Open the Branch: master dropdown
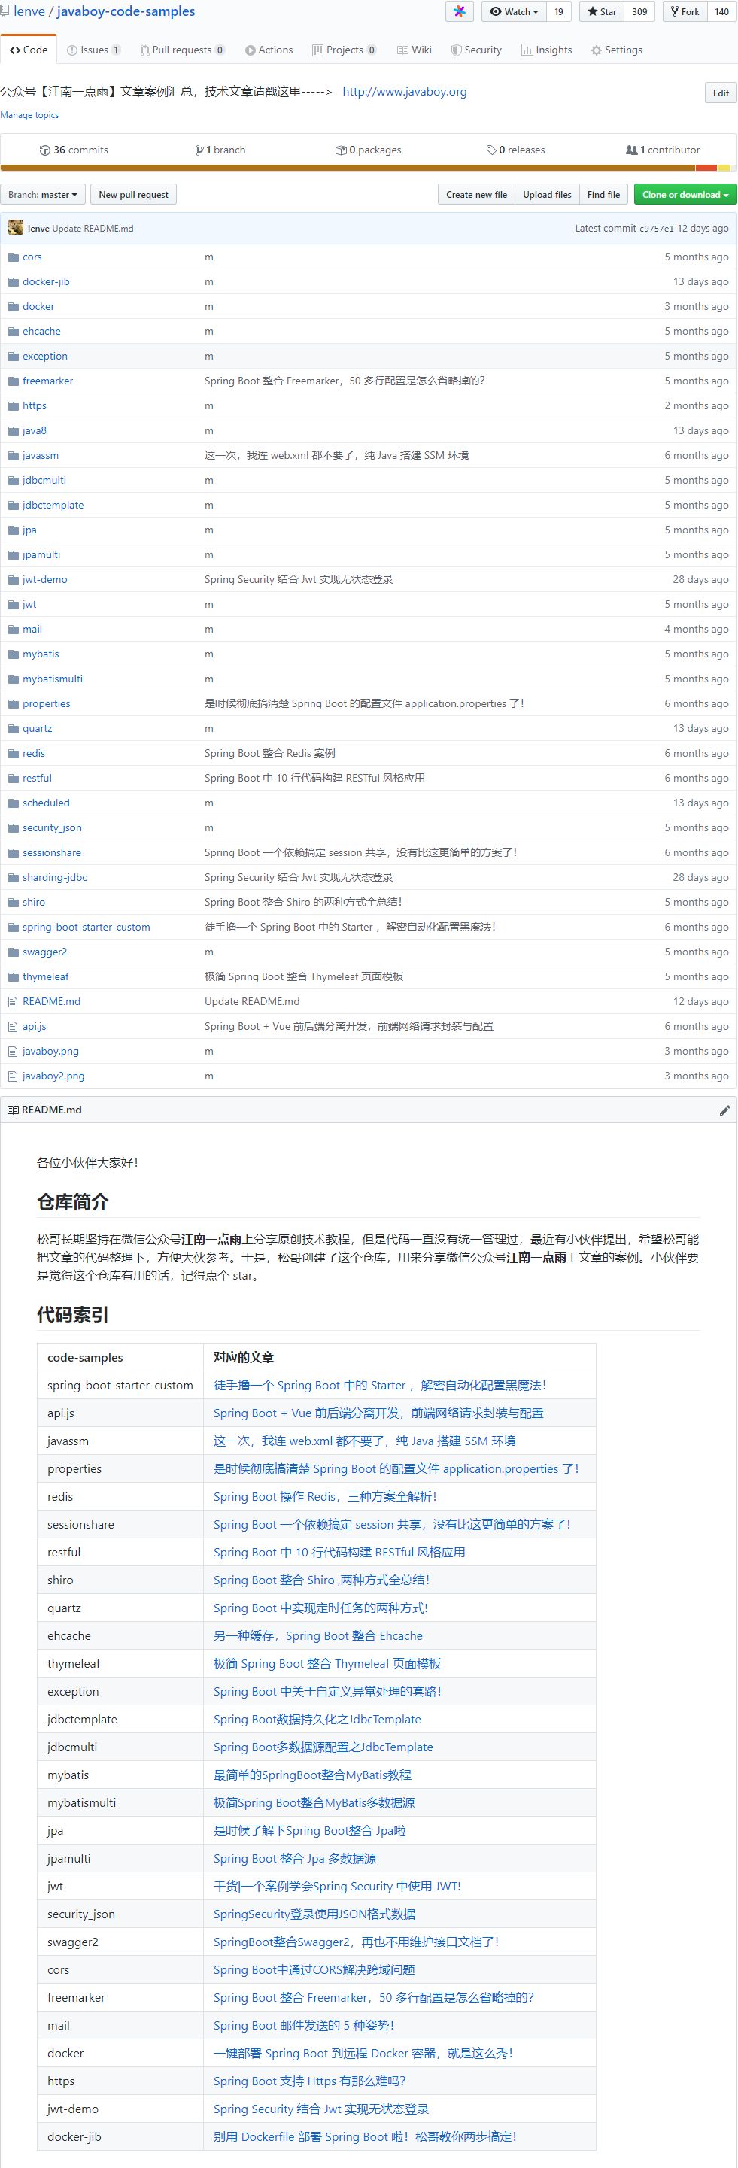 click(x=43, y=194)
